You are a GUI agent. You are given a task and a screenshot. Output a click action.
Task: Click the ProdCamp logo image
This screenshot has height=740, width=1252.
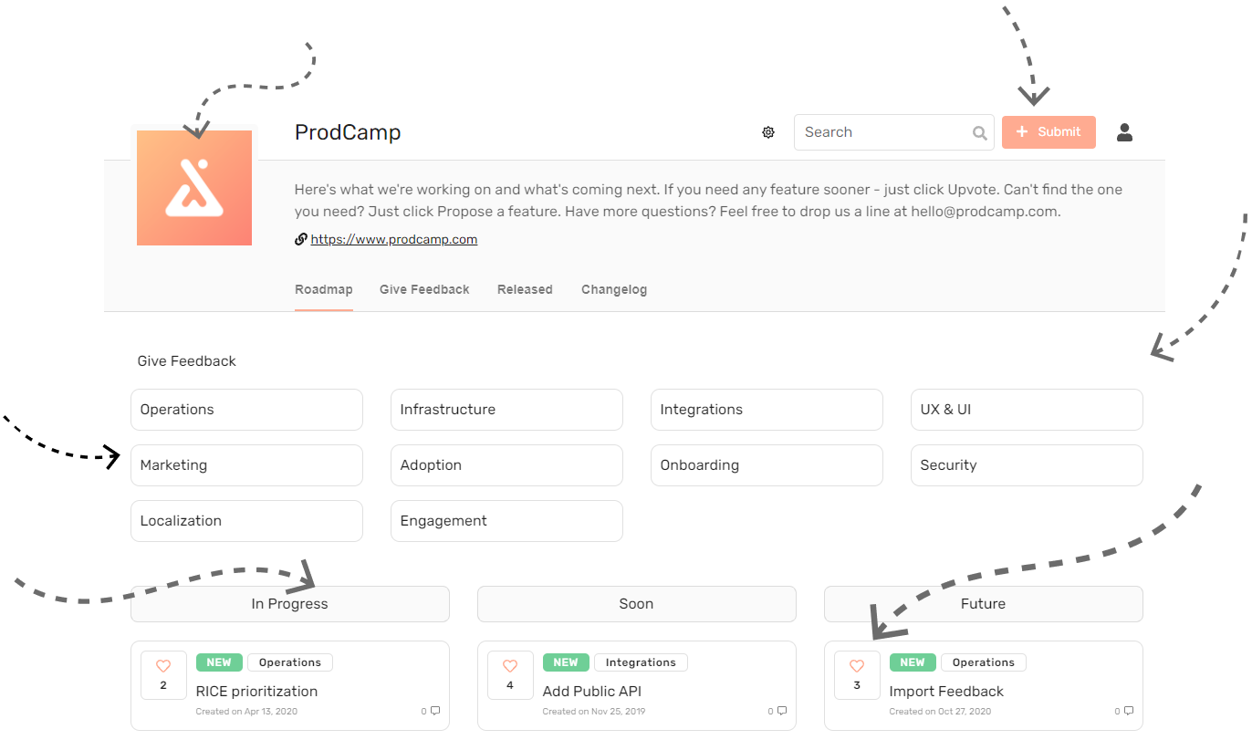(x=194, y=188)
